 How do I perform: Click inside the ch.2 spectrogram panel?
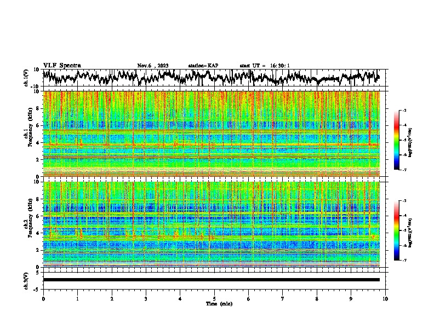[x=211, y=224]
